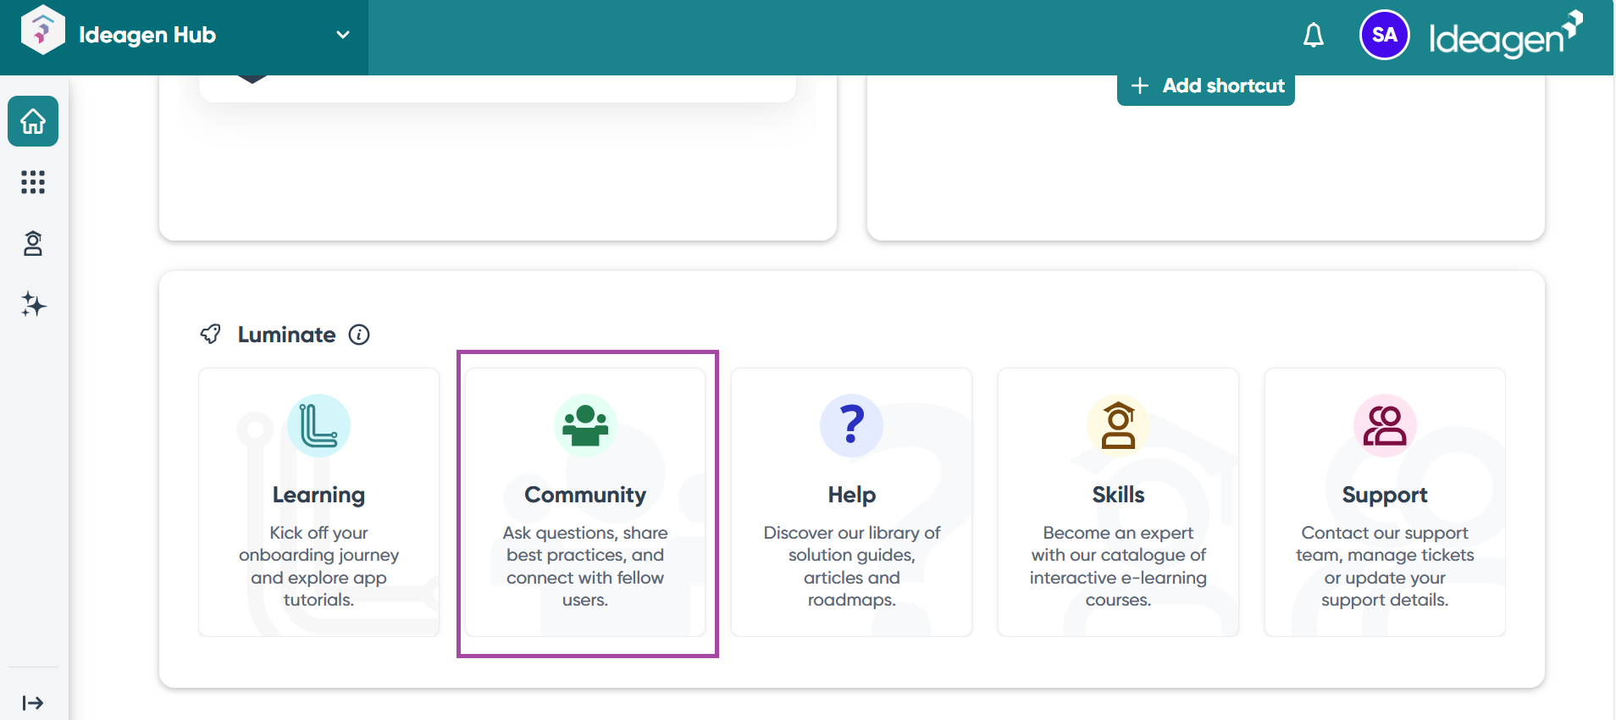Open the apps grid icon
This screenshot has width=1616, height=720.
point(33,182)
